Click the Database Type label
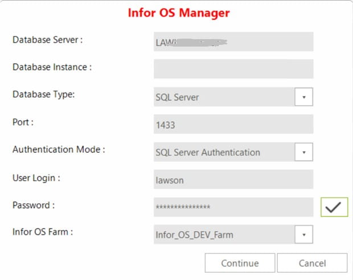Screen dimensions: 353x280 [44, 94]
